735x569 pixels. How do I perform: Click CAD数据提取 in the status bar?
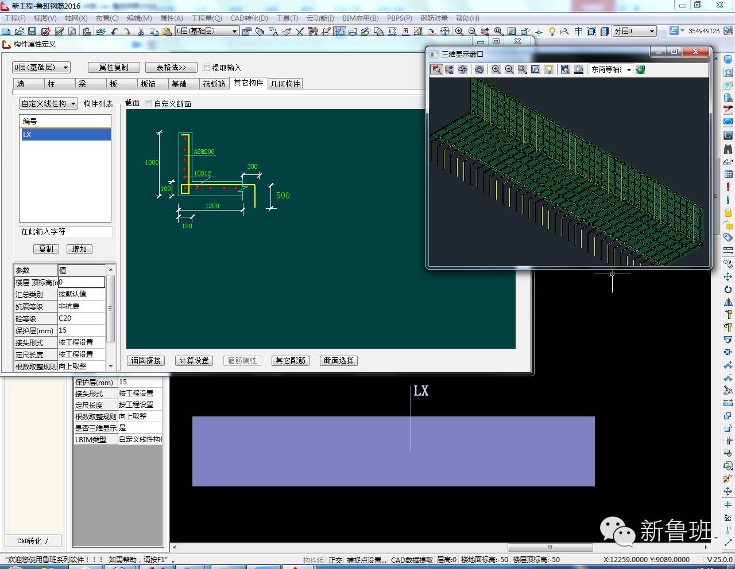(412, 560)
